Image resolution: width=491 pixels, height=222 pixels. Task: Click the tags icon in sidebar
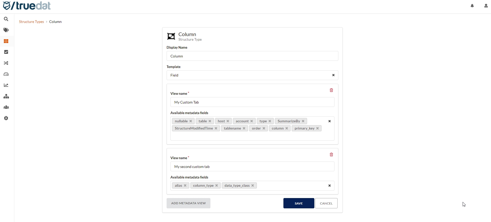point(6,30)
